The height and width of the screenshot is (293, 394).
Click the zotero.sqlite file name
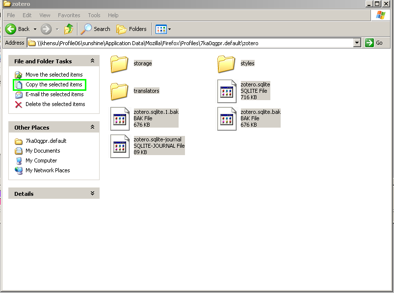(x=255, y=84)
